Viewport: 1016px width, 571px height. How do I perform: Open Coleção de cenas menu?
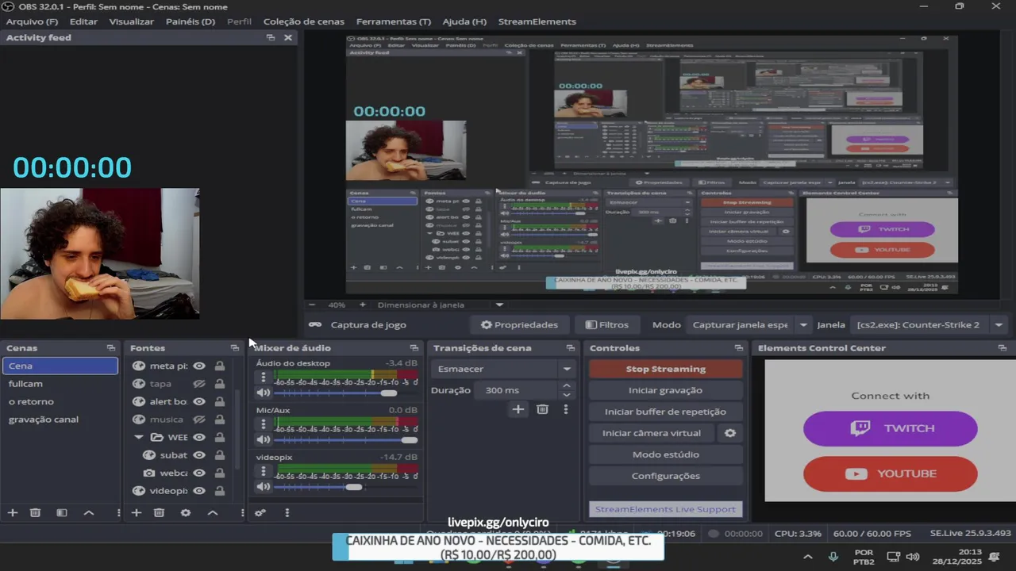pos(304,21)
